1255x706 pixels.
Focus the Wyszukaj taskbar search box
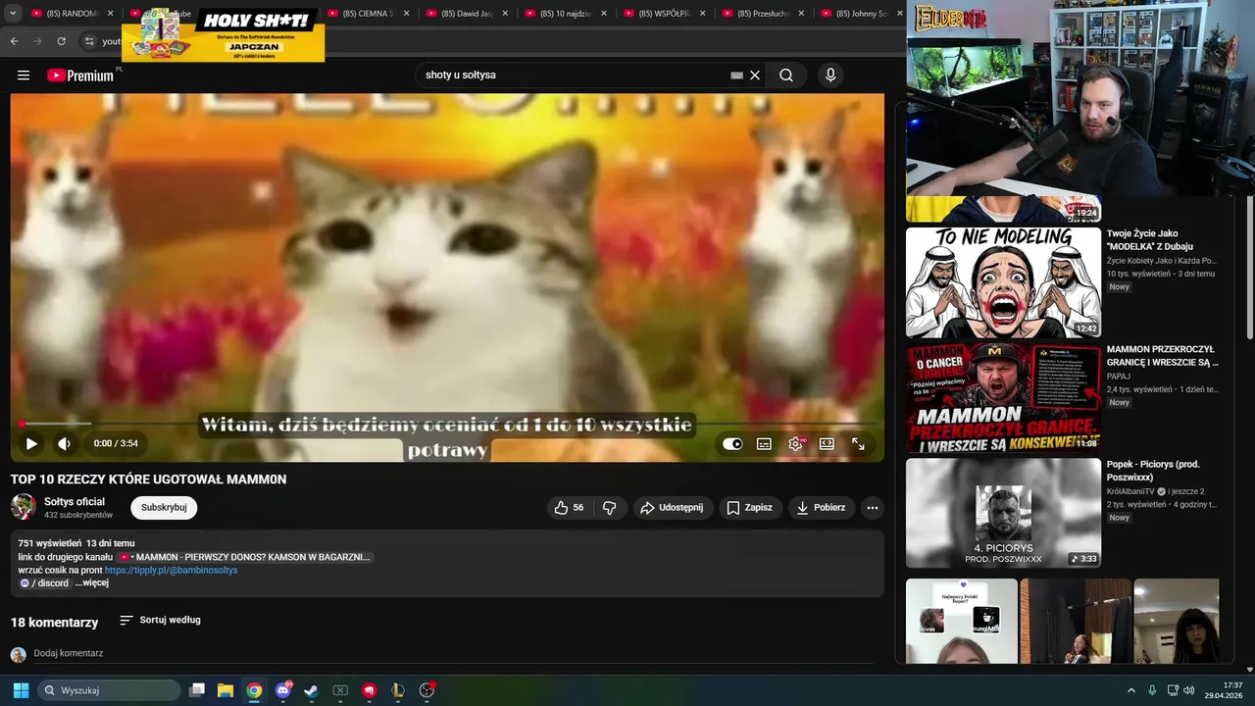tap(109, 690)
